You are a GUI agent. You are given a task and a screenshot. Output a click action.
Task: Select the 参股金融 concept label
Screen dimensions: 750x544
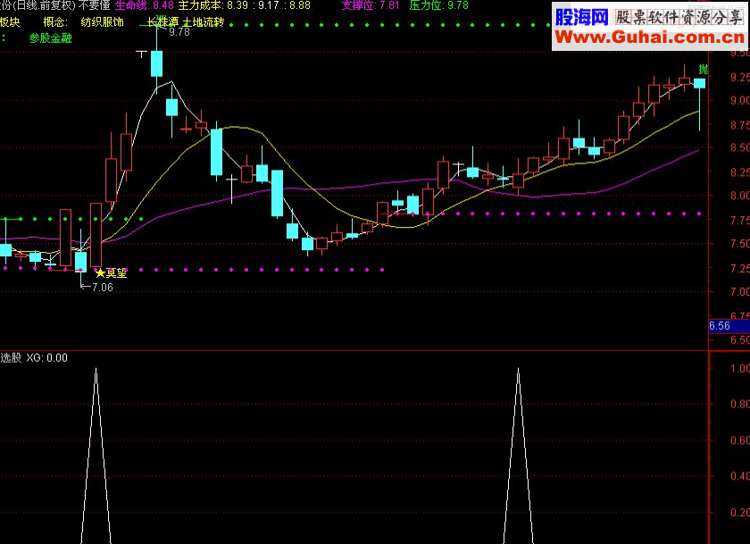point(50,38)
